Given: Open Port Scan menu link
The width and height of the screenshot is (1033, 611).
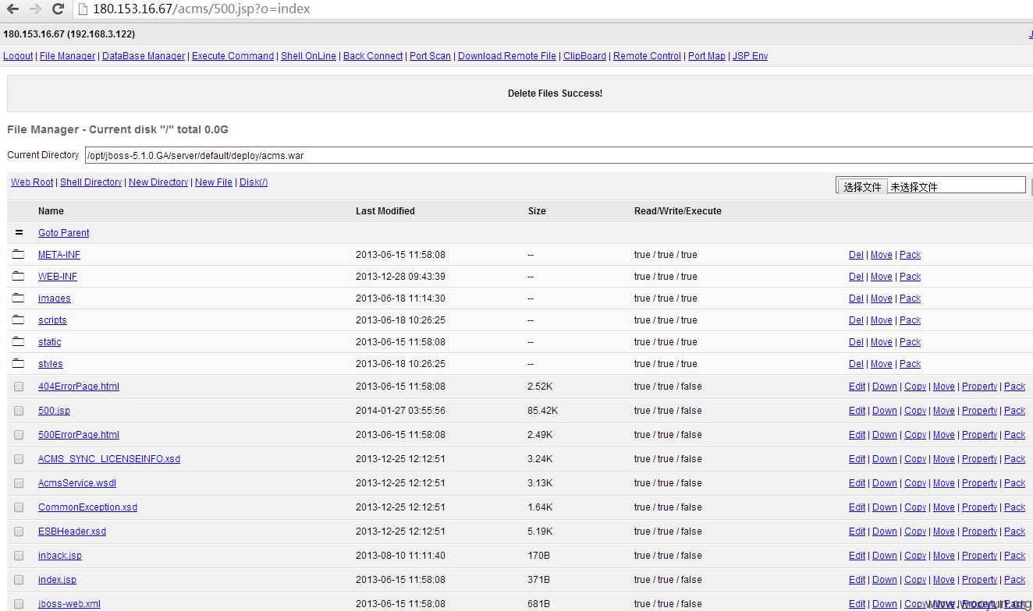Looking at the screenshot, I should point(430,56).
